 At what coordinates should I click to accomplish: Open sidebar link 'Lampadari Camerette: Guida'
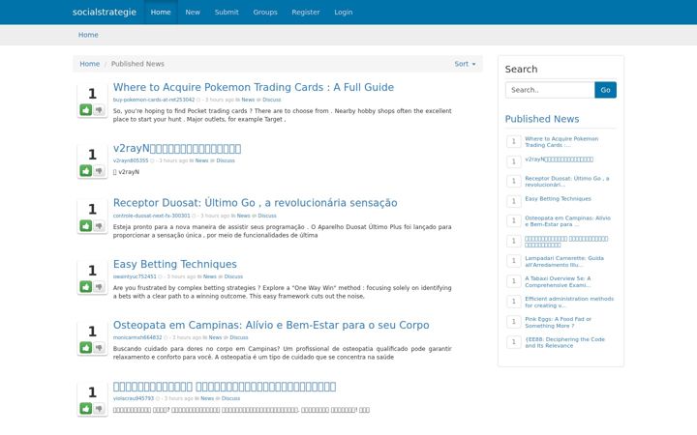564,261
